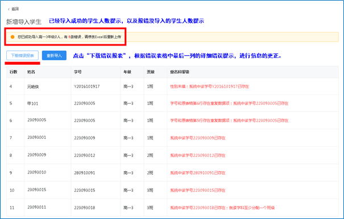Click the back chevron arrow icon
344x219 pixels.
[x=9, y=9]
